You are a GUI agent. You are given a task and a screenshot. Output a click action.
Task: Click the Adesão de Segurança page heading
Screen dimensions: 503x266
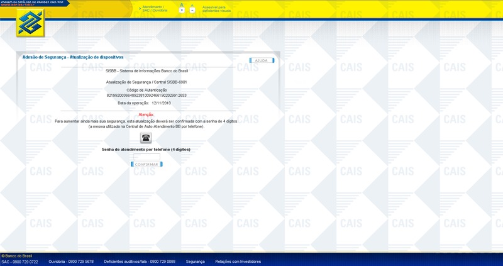point(73,57)
